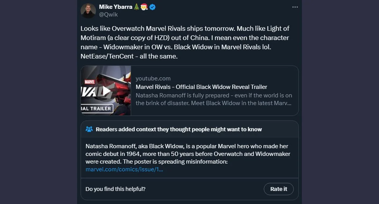Click the Rate it button
The height and width of the screenshot is (204, 379).
tap(279, 189)
